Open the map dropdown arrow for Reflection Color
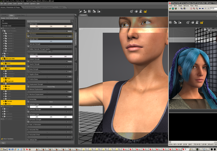The width and height of the screenshot is (217, 151). click(28, 107)
